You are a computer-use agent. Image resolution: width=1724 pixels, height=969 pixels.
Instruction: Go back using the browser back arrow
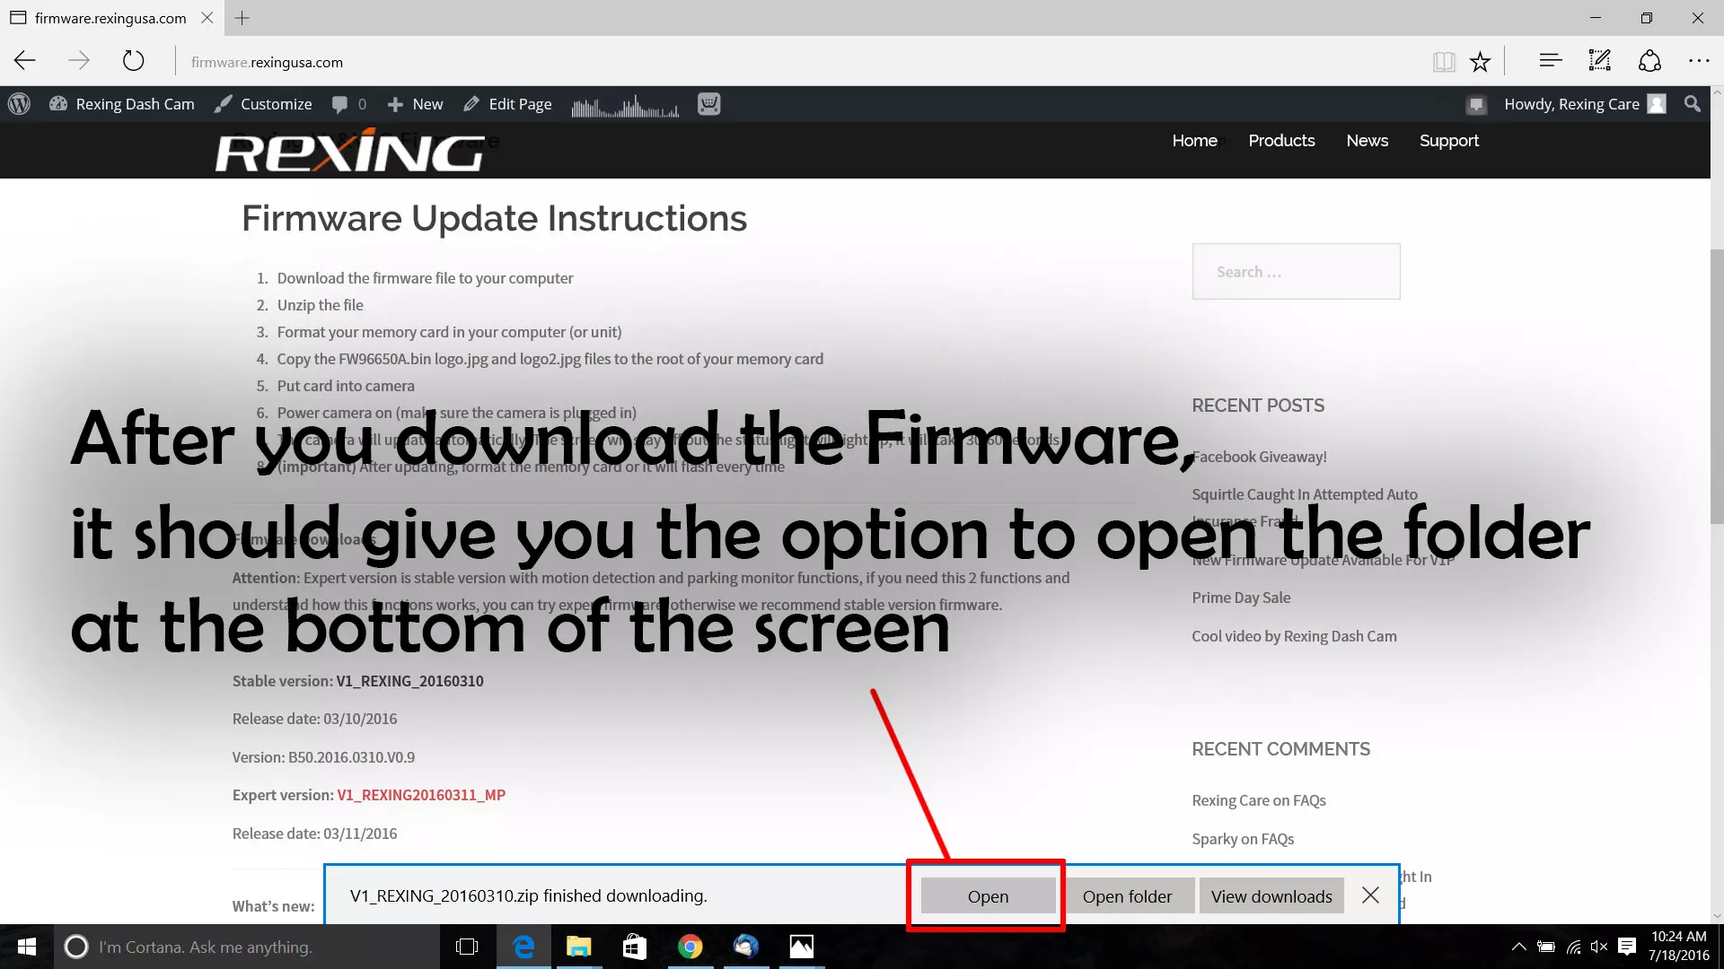point(25,61)
